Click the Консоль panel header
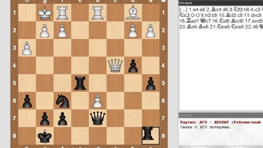The width and height of the screenshot is (263, 148). (x=221, y=115)
